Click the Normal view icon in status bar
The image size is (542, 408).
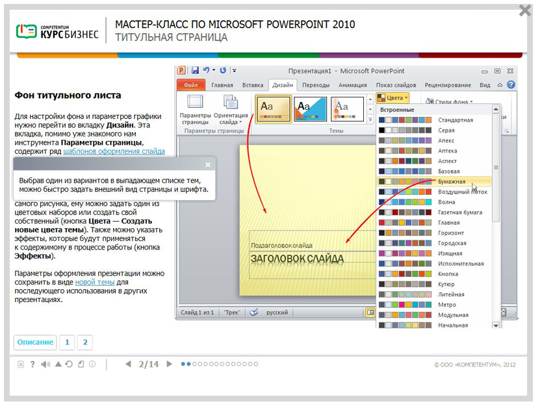[370, 312]
